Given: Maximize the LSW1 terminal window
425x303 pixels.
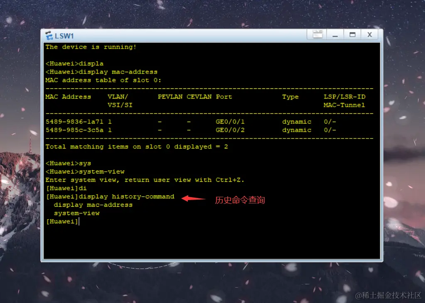Looking at the screenshot, I should click(x=352, y=35).
